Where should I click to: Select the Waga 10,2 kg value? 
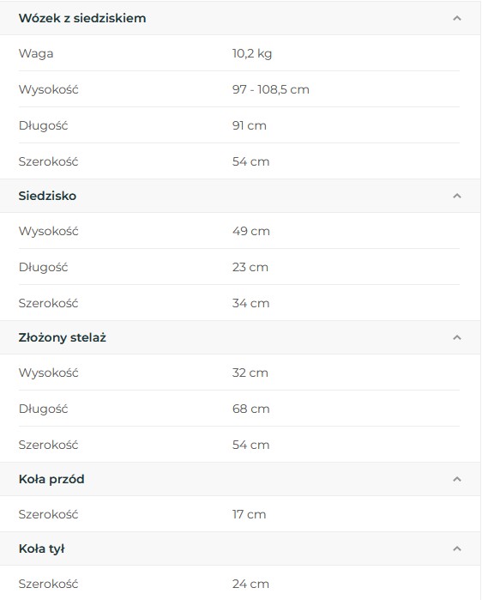click(252, 53)
